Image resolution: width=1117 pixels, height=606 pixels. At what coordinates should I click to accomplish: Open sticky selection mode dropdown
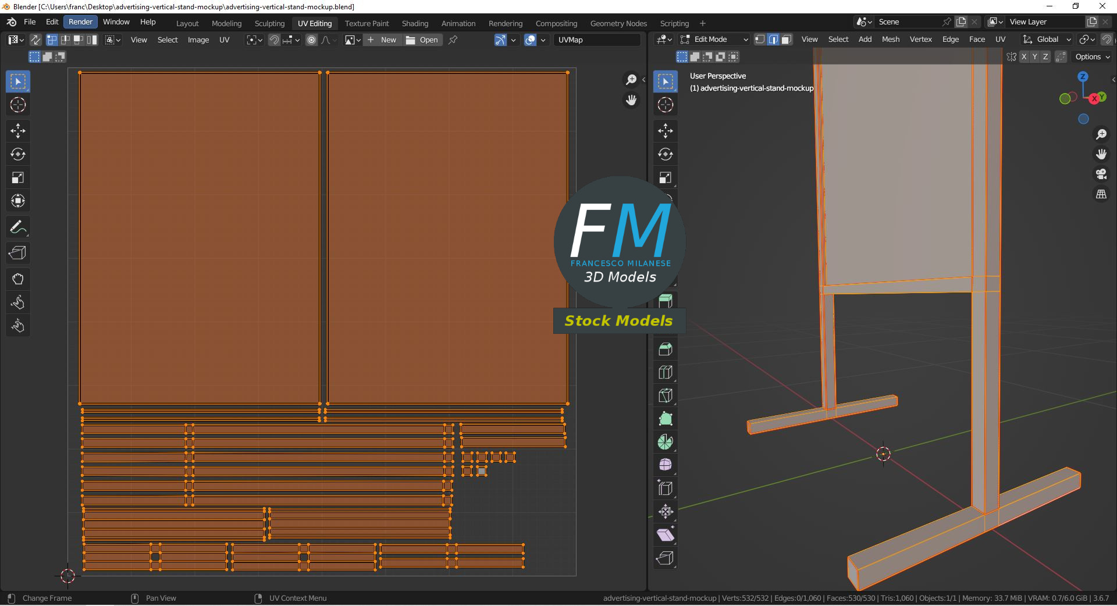(112, 40)
